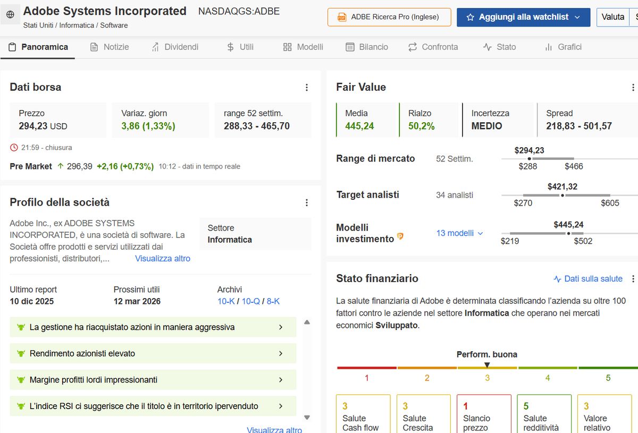Click scroll-down arrow of insights list
The image size is (638, 433).
tap(307, 418)
